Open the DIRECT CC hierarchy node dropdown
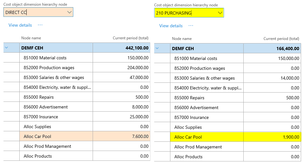This screenshot has height=163, width=303. point(69,12)
